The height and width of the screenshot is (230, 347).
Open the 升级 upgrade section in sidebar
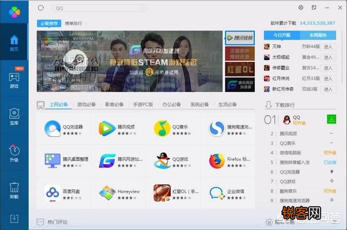[14, 153]
